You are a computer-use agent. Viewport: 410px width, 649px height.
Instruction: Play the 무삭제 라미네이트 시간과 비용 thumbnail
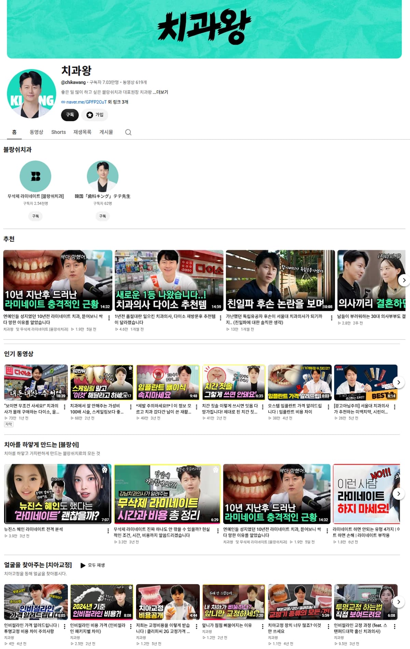[167, 494]
